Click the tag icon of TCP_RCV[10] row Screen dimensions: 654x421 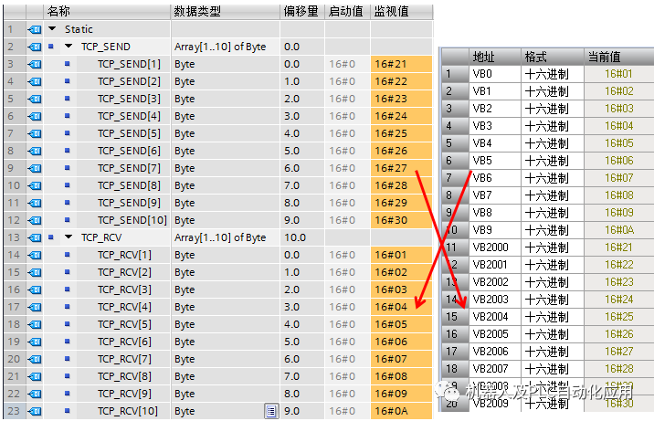pos(35,412)
